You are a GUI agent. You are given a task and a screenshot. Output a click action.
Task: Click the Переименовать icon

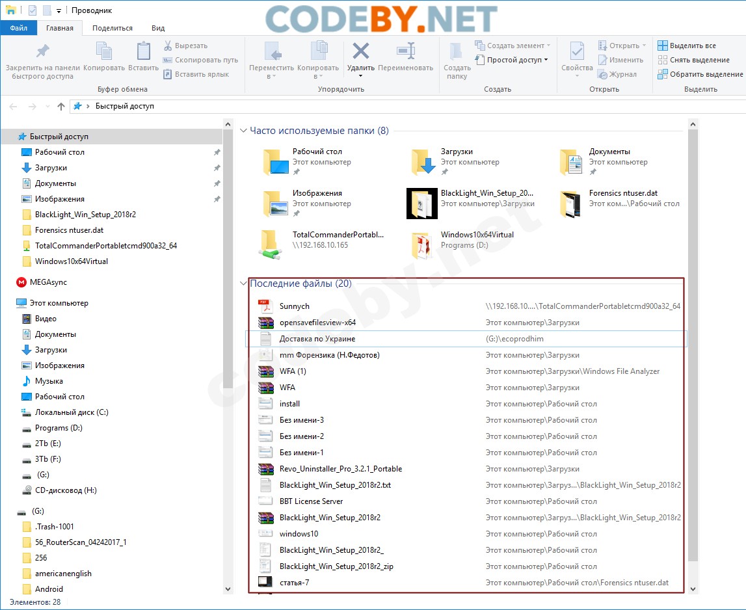pyautogui.click(x=406, y=51)
